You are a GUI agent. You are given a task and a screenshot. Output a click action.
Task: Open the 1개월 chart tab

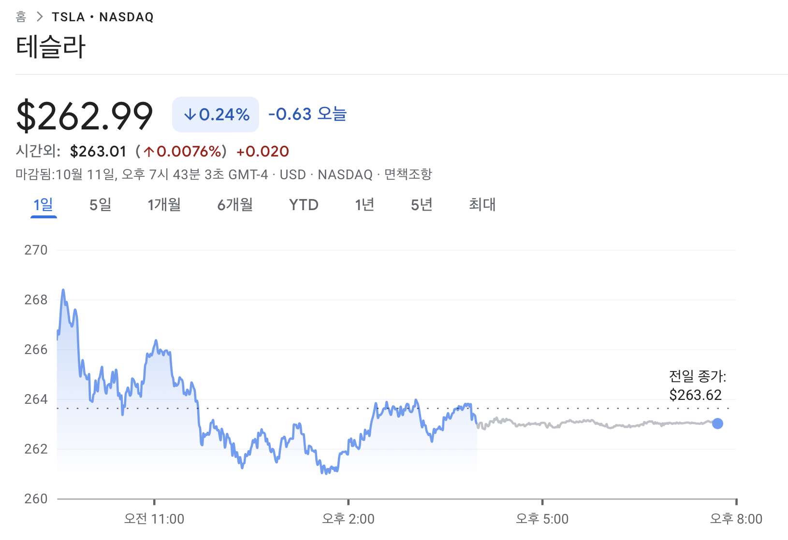click(x=164, y=205)
